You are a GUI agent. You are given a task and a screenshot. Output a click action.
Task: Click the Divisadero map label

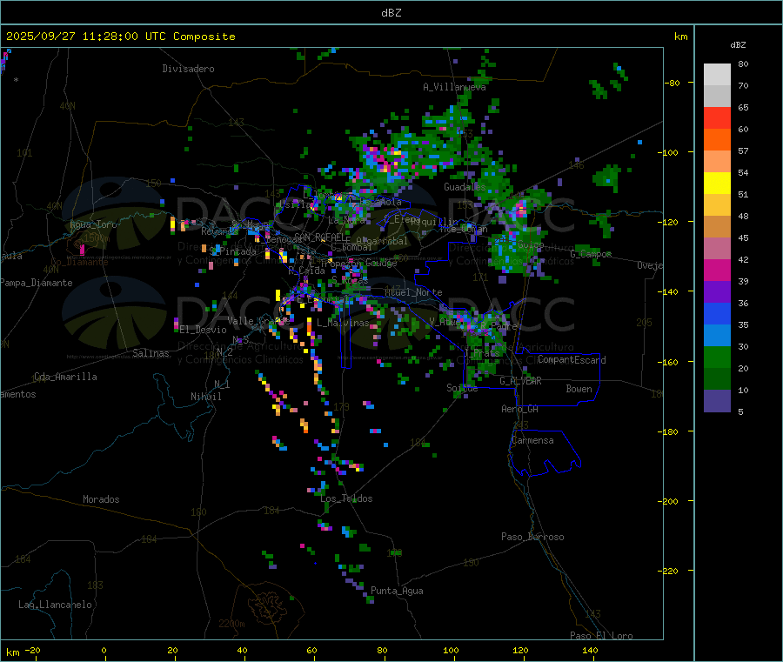pyautogui.click(x=188, y=69)
